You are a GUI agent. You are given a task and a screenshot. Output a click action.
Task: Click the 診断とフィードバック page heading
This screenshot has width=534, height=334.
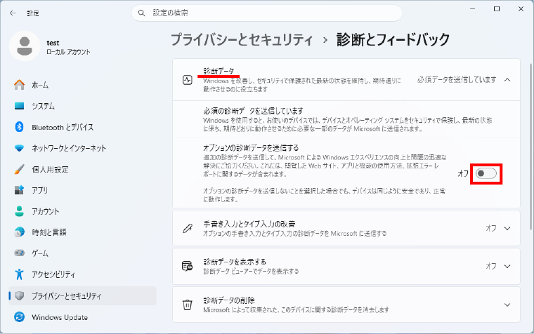pyautogui.click(x=393, y=39)
